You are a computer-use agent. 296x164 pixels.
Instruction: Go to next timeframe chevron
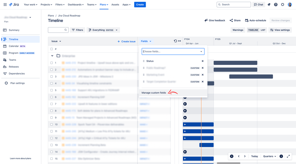pyautogui.click(x=245, y=156)
